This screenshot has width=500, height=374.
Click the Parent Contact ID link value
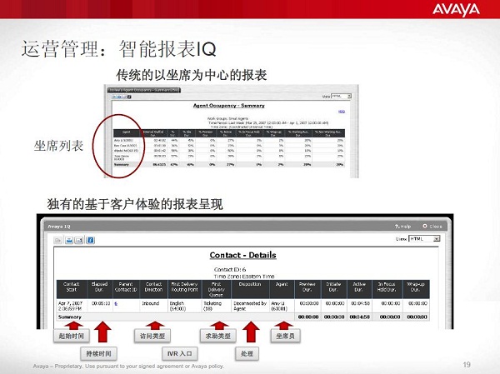pyautogui.click(x=116, y=304)
